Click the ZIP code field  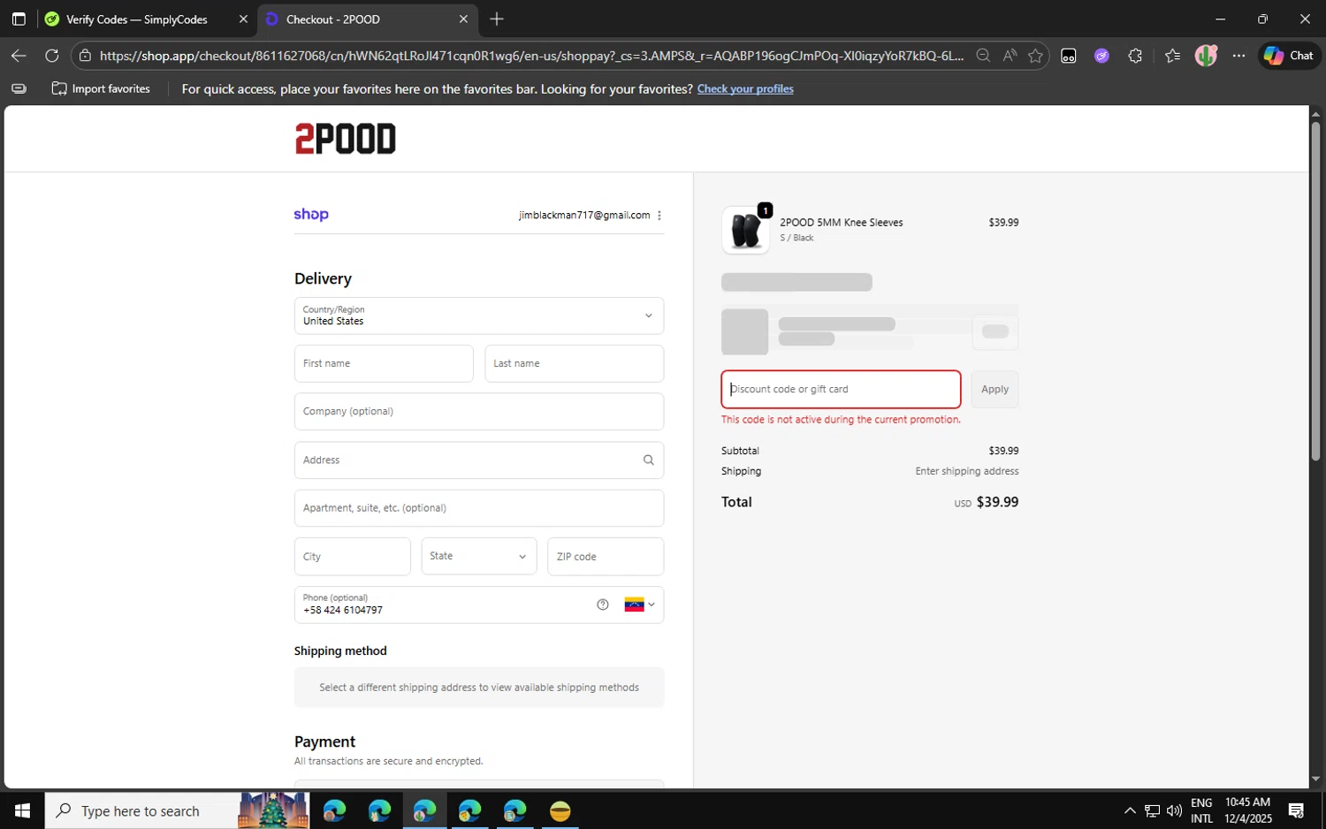pos(606,557)
